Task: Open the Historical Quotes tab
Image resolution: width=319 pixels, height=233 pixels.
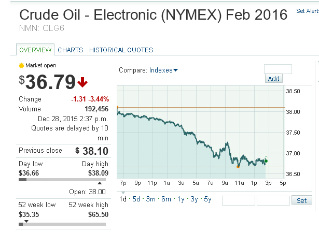Action: coord(121,50)
